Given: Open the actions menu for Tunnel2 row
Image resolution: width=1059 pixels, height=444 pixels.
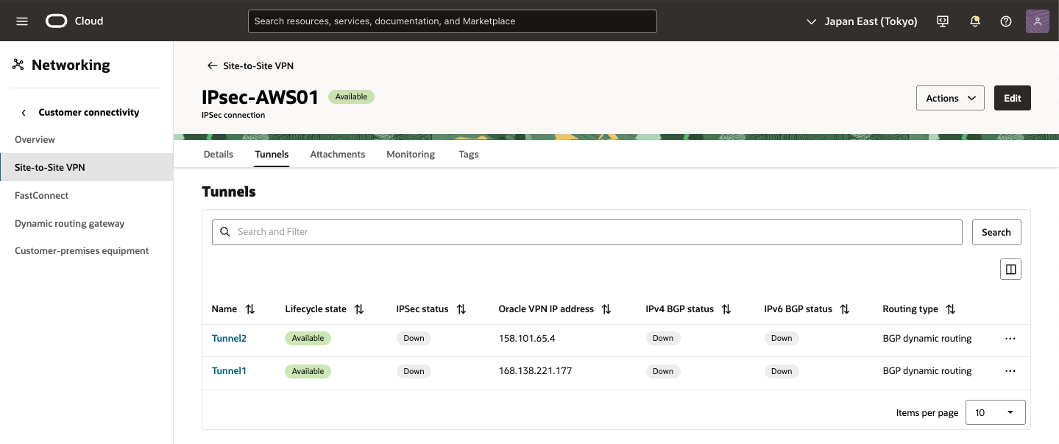Looking at the screenshot, I should (x=1010, y=339).
